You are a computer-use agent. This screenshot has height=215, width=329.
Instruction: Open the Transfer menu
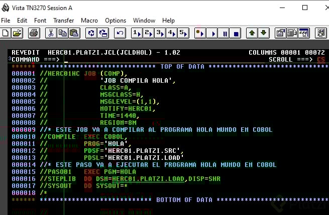coord(64,21)
